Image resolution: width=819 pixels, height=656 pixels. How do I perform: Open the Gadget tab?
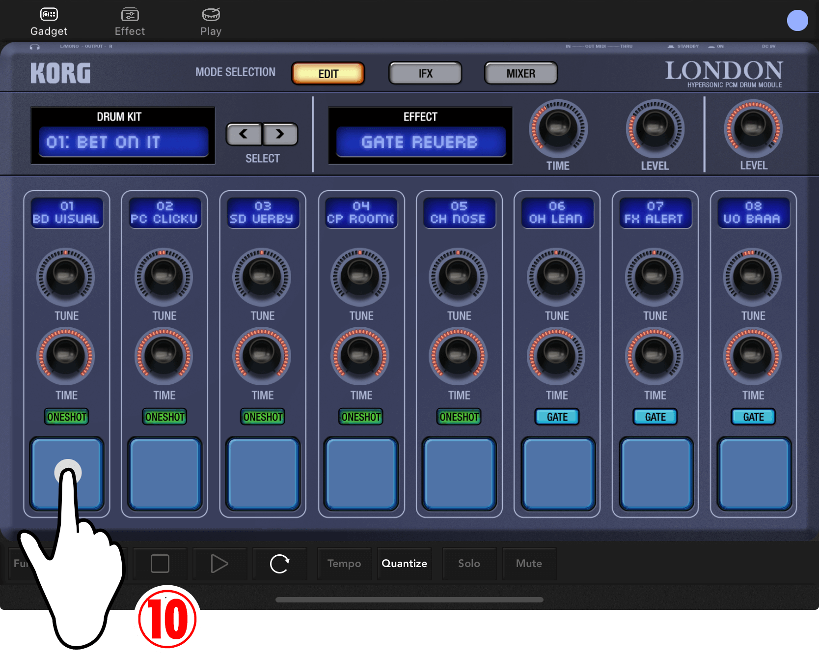coord(49,22)
